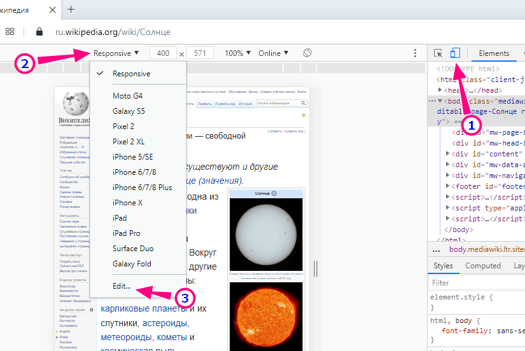The image size is (525, 351).
Task: Click the link астероиды
Action: click(165, 323)
